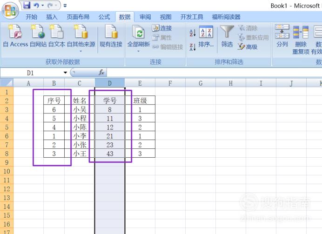The height and width of the screenshot is (234, 322).
Task: Sort ascending A to Z
Action: point(193,33)
